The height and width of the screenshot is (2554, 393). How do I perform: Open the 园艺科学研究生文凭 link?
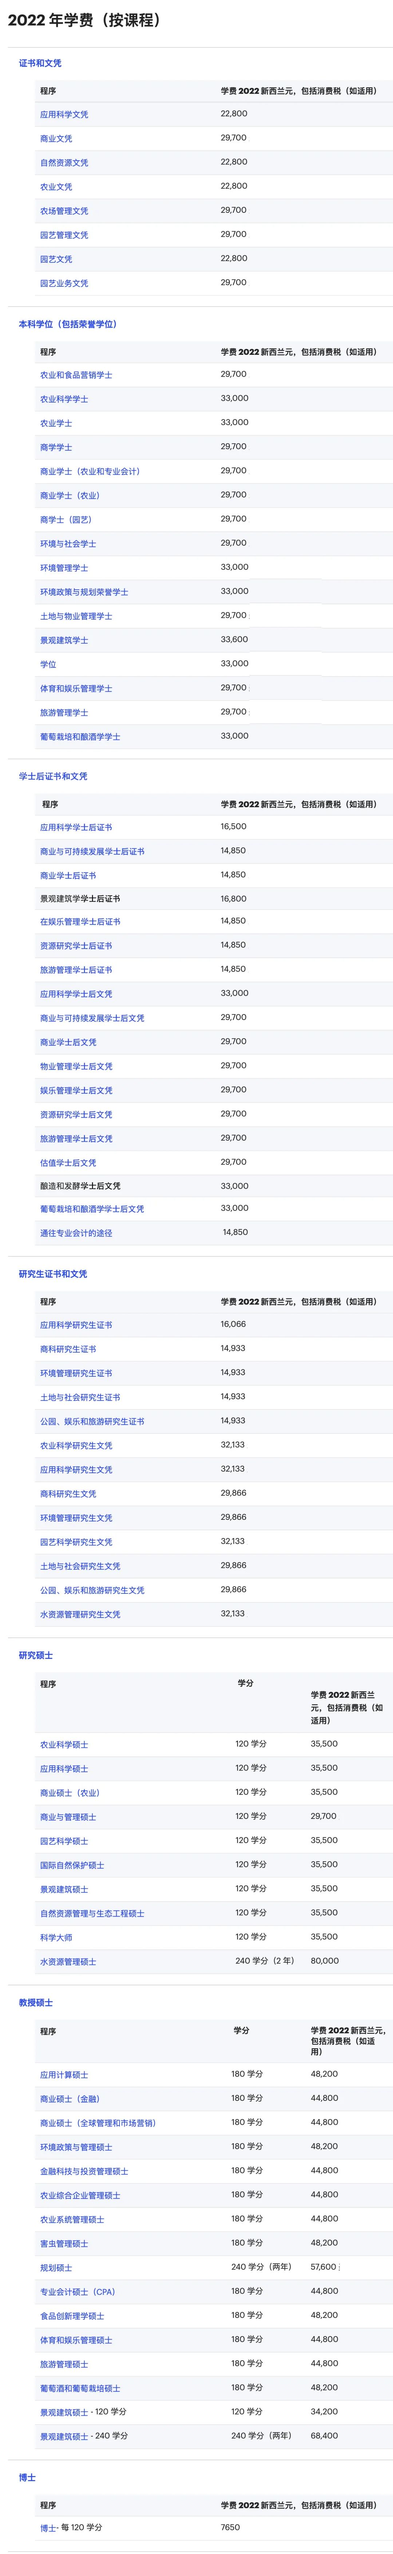click(x=75, y=1543)
